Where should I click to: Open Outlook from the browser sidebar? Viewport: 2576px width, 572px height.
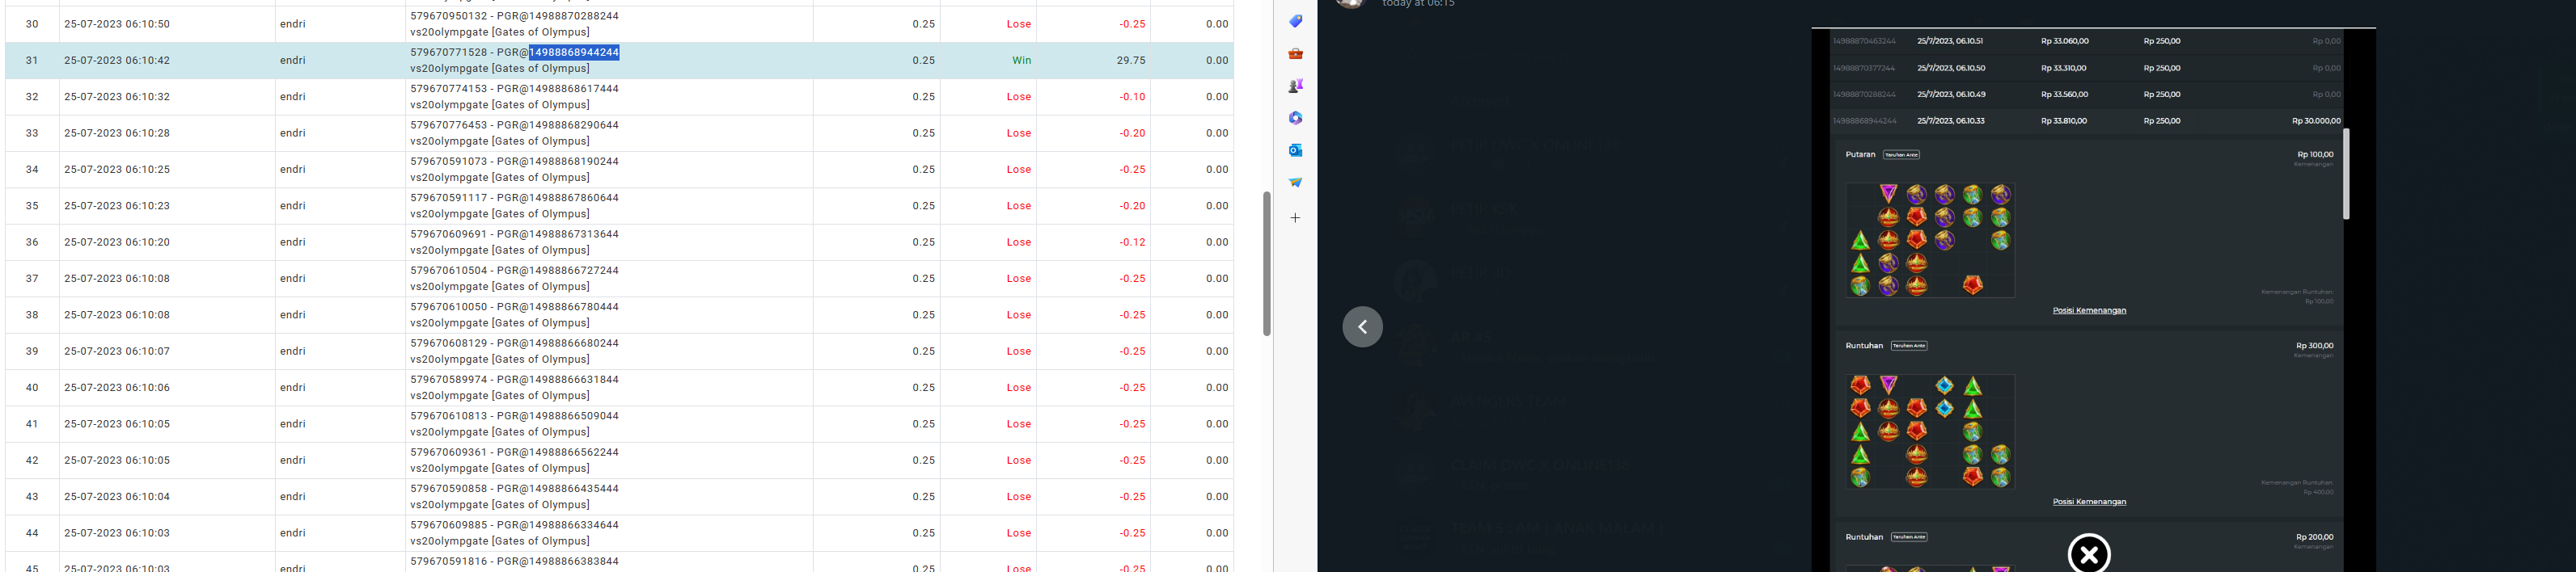(x=1295, y=149)
